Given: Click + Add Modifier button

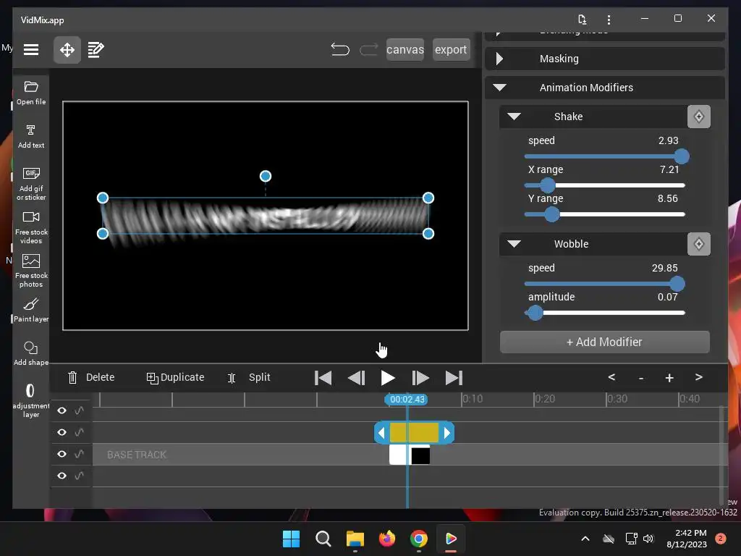Looking at the screenshot, I should pyautogui.click(x=604, y=342).
